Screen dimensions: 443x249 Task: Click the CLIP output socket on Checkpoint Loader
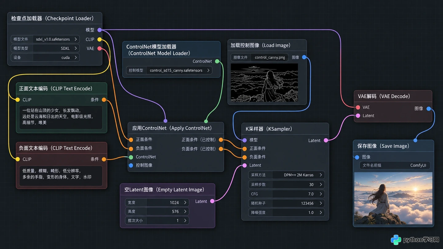point(99,39)
